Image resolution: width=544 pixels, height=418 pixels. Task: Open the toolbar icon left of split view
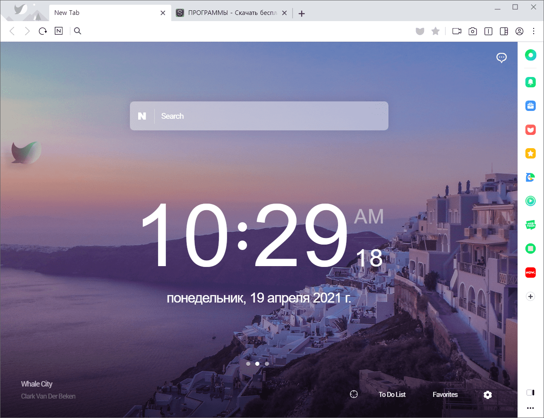click(488, 31)
